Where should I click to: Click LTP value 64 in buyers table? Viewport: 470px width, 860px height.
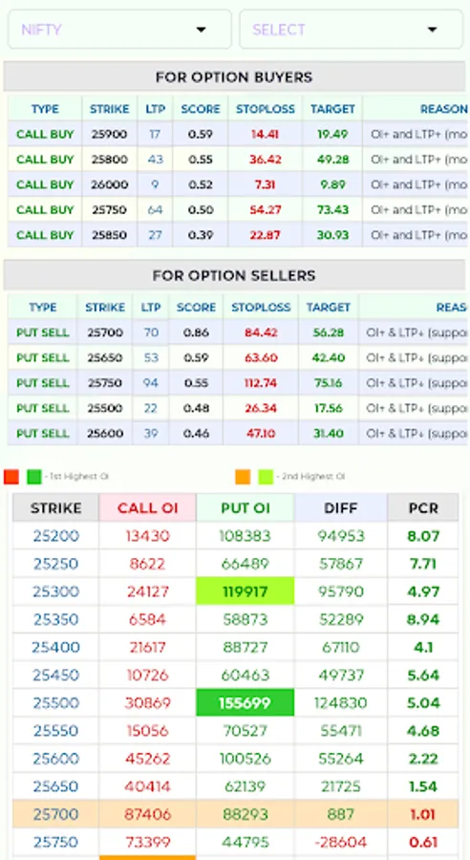(x=155, y=210)
